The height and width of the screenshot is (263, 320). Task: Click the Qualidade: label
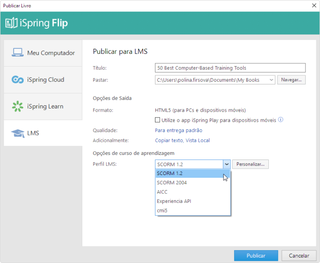(x=105, y=130)
